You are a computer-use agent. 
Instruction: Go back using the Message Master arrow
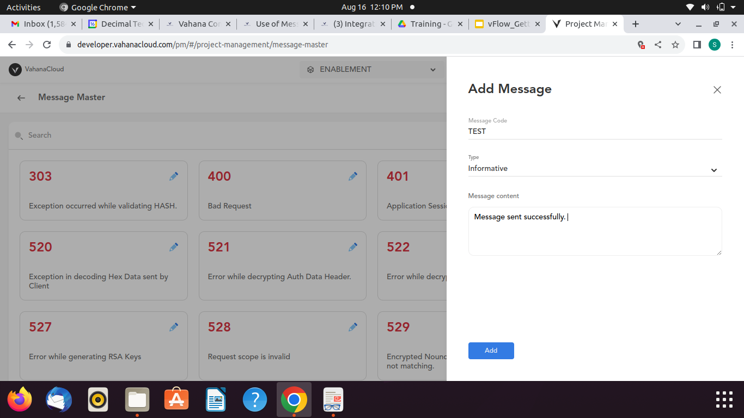click(21, 98)
